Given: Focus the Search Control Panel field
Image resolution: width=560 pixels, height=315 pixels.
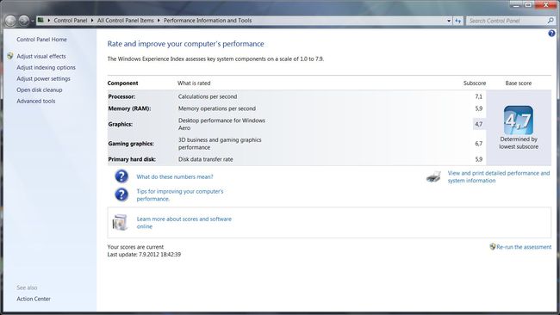Looking at the screenshot, I should 507,21.
